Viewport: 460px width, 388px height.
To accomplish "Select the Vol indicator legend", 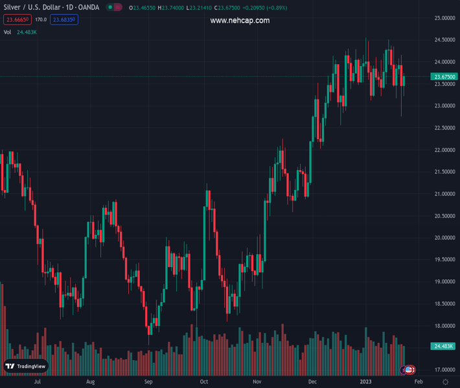I will pyautogui.click(x=8, y=32).
